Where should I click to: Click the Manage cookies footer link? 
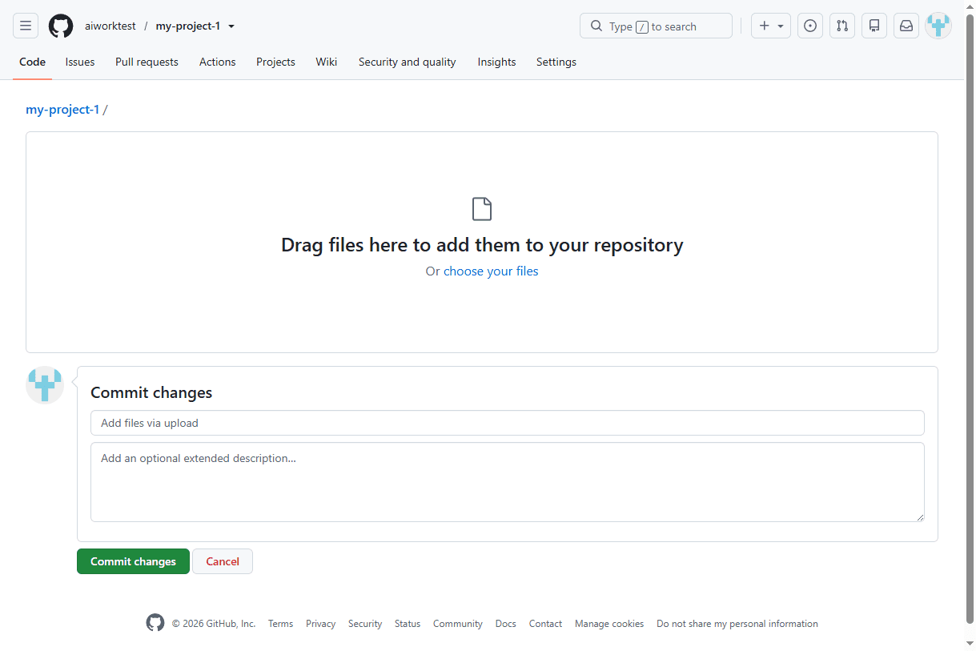(609, 624)
